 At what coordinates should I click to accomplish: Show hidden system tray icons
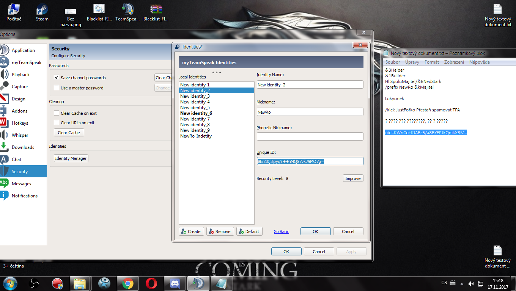(462, 283)
